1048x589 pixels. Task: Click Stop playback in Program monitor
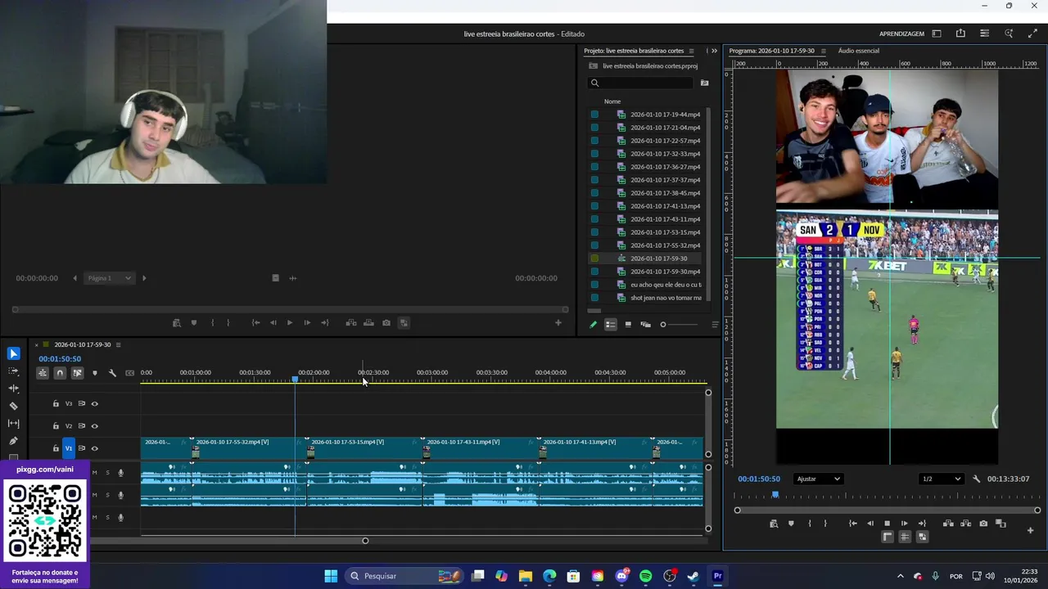pyautogui.click(x=887, y=524)
